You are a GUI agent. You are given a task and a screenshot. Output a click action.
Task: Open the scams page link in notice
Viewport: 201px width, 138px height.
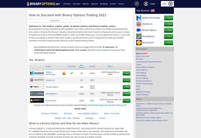coord(99,50)
